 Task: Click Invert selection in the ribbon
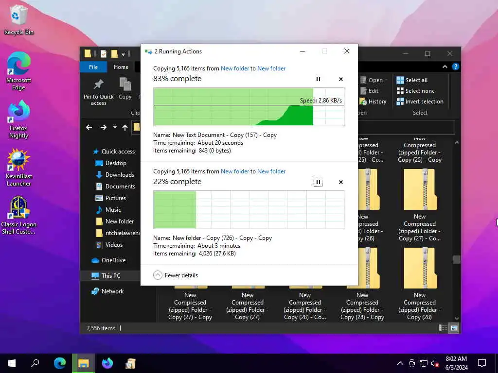(x=420, y=102)
